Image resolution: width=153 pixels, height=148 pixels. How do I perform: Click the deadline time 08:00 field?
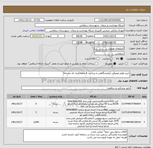79,36
